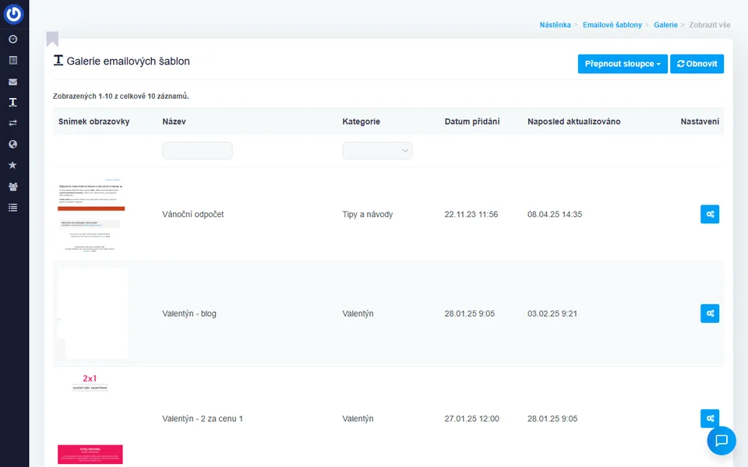Viewport: 748px width, 467px height.
Task: Open the exchange arrows icon in sidebar
Action: 12,123
